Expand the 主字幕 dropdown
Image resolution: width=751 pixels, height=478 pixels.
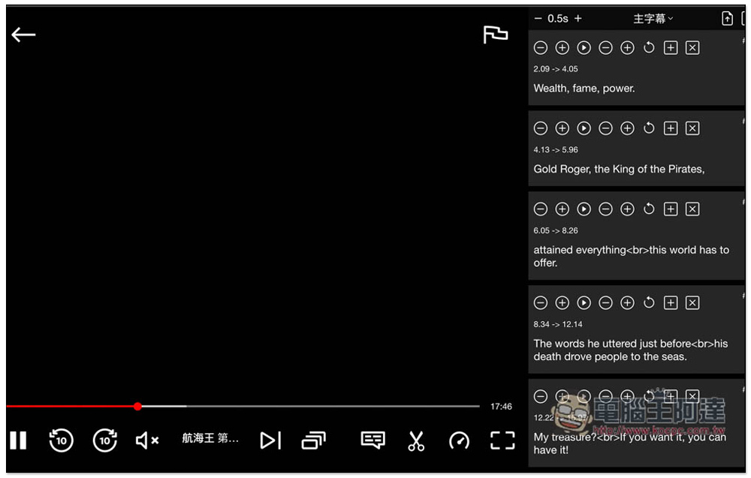point(653,19)
